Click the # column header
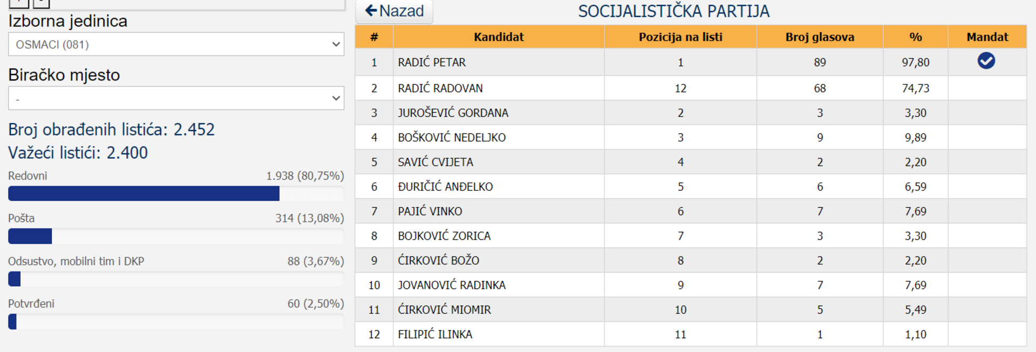 pyautogui.click(x=374, y=37)
